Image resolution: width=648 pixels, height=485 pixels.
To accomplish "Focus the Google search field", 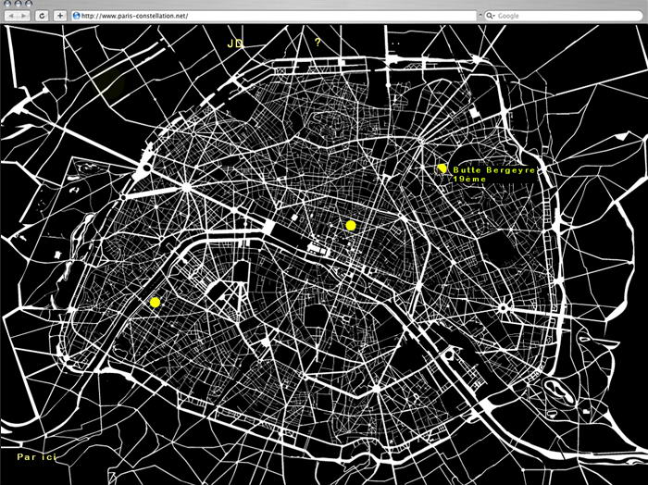I will tap(563, 16).
